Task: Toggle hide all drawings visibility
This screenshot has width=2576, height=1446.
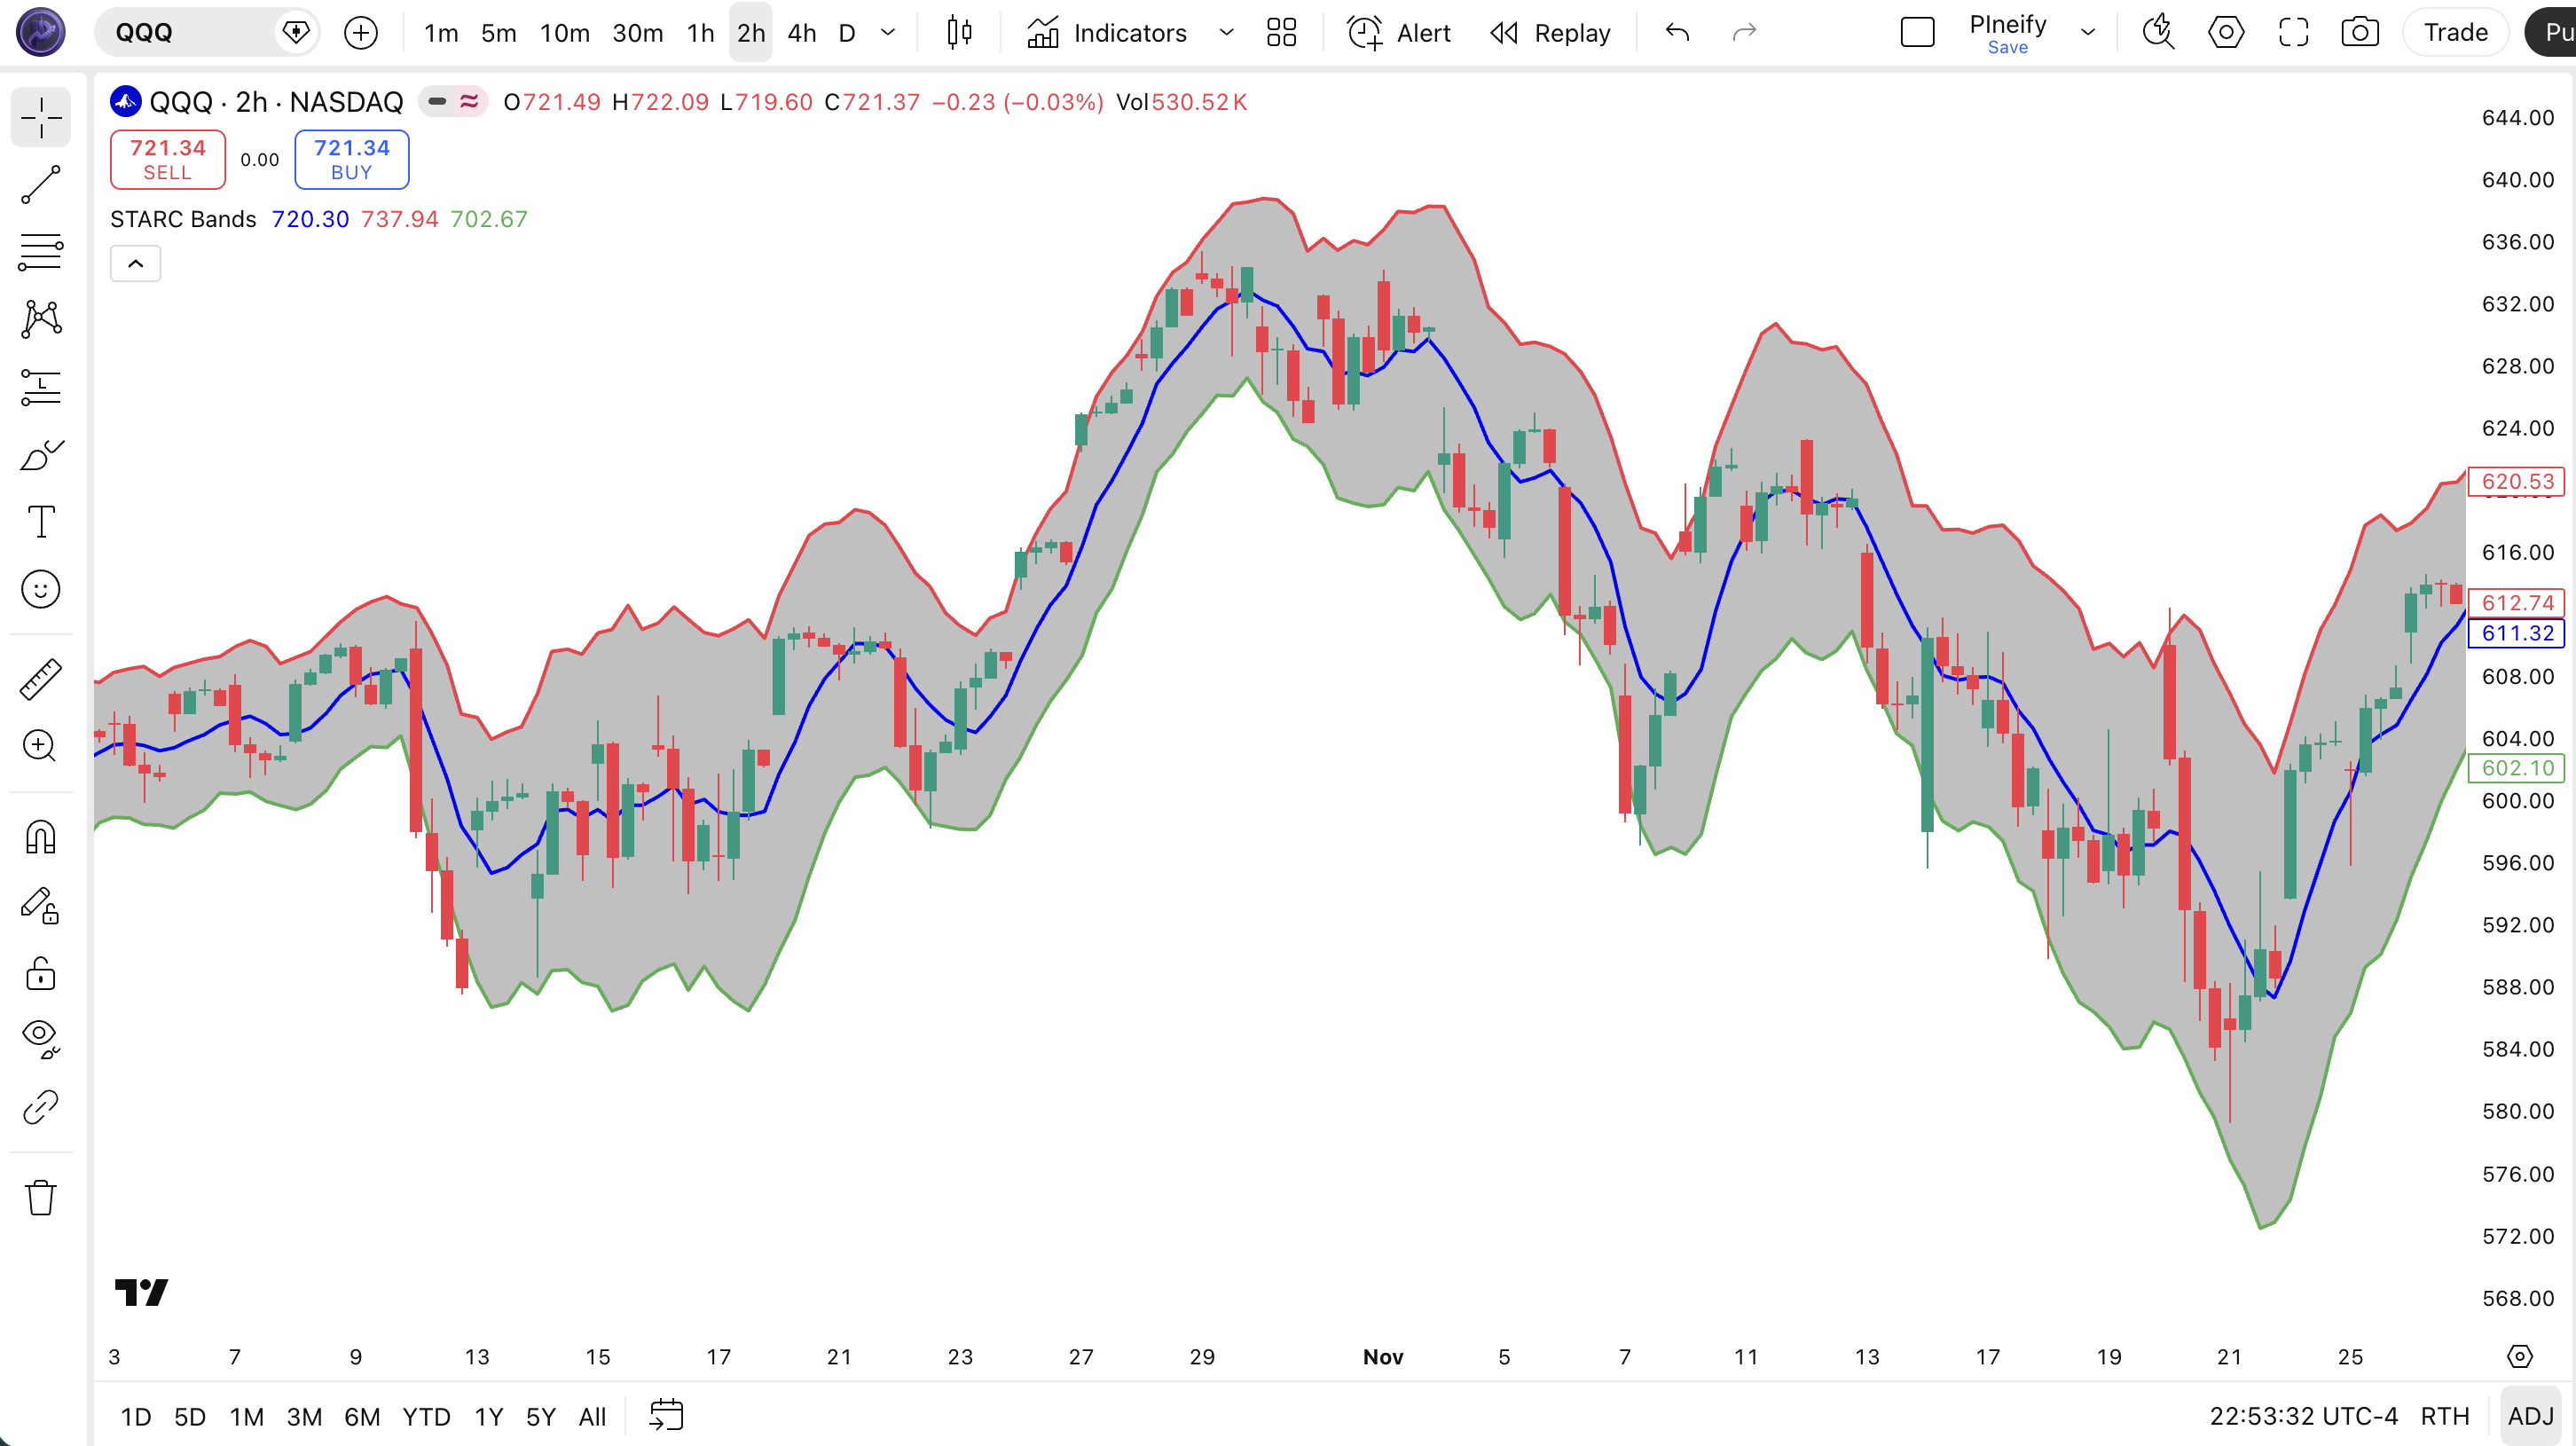Action: [41, 1040]
